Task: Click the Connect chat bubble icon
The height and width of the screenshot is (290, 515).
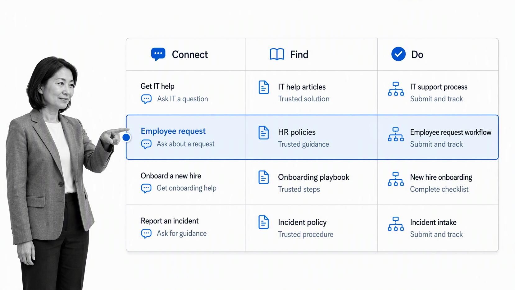Action: click(158, 54)
